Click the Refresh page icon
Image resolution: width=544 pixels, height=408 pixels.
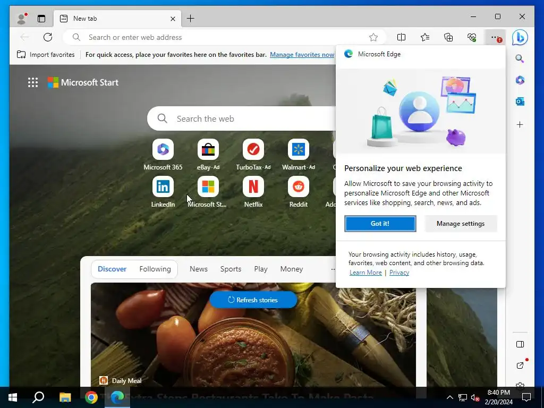(x=48, y=37)
